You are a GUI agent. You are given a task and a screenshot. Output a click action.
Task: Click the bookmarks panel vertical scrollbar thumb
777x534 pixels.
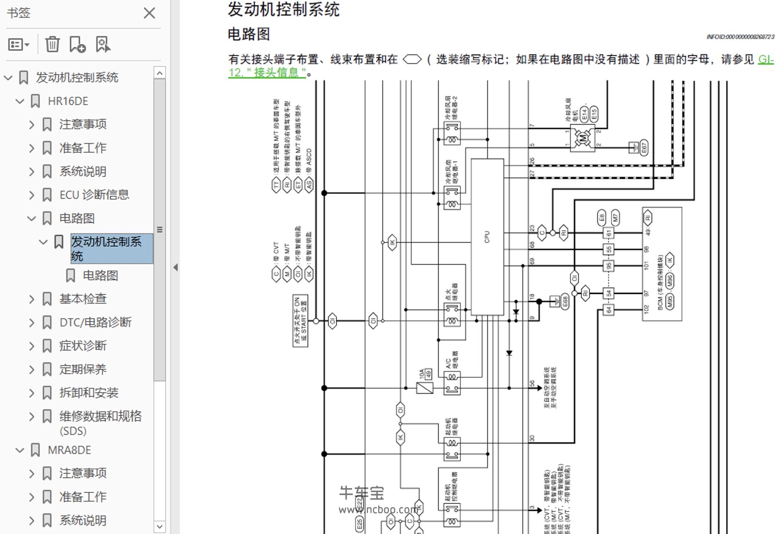click(x=160, y=230)
